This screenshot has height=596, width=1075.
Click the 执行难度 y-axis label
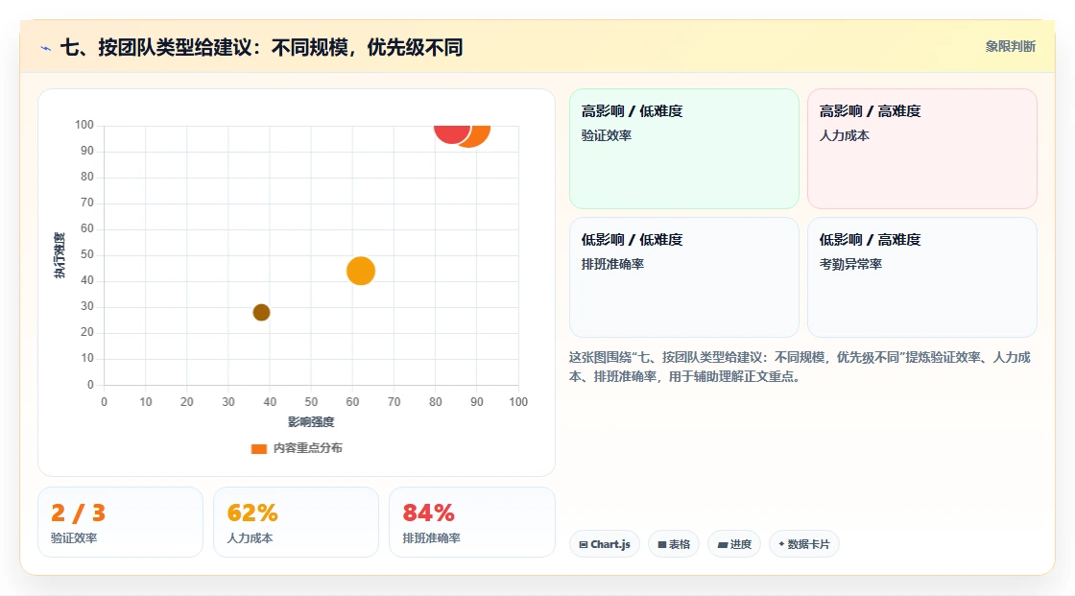tap(60, 255)
